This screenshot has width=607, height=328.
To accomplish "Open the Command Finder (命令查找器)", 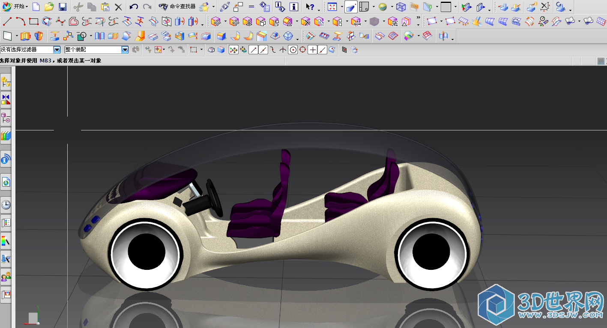I will point(177,7).
